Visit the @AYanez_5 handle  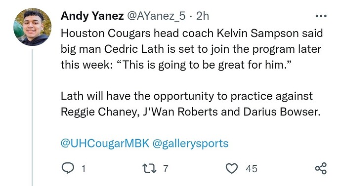(x=156, y=16)
